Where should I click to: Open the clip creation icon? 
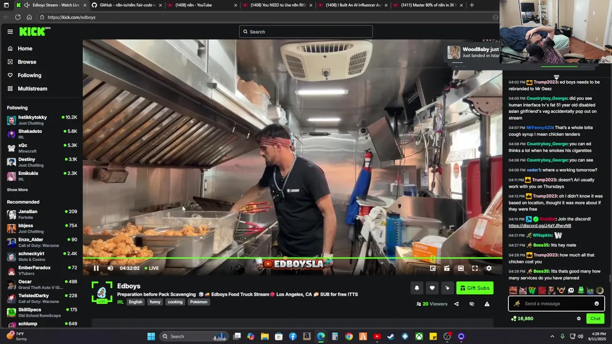click(447, 268)
